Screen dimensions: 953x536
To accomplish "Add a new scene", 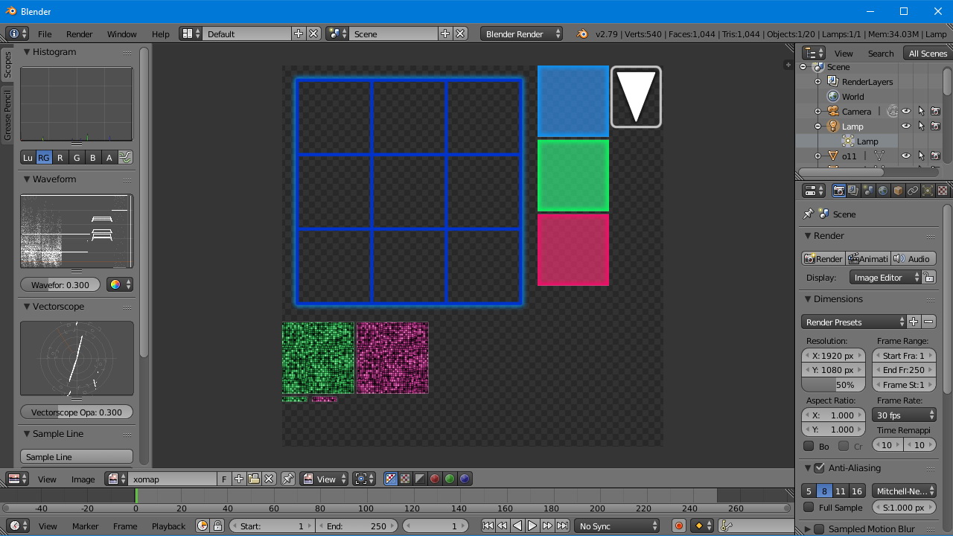I will (445, 33).
